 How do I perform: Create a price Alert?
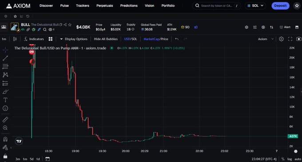tap(285, 27)
